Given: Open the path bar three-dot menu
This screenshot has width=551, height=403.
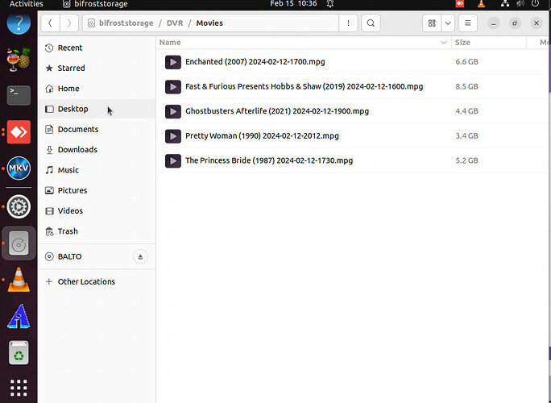Looking at the screenshot, I should [x=348, y=23].
